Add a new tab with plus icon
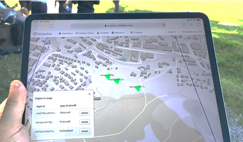The width and height of the screenshot is (243, 142). [191, 24]
